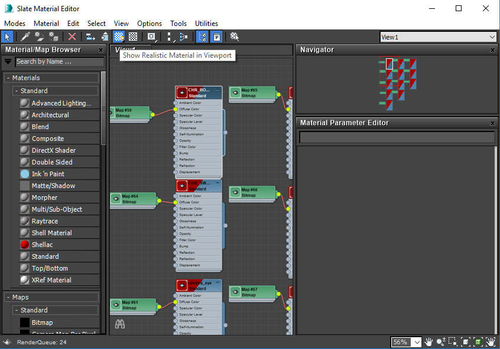The image size is (500, 349).
Task: Open the zoom percentage 56% dropdown
Action: click(x=417, y=343)
